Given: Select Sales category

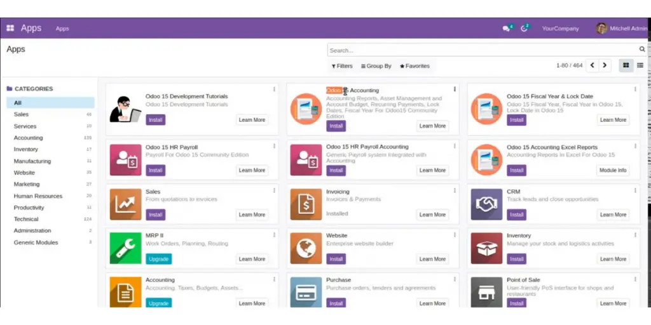Looking at the screenshot, I should coord(50,114).
